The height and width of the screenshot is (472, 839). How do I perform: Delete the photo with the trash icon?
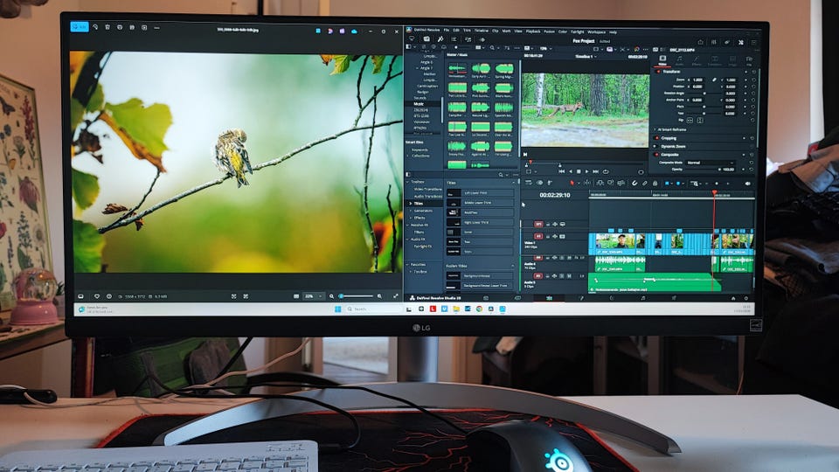click(107, 27)
